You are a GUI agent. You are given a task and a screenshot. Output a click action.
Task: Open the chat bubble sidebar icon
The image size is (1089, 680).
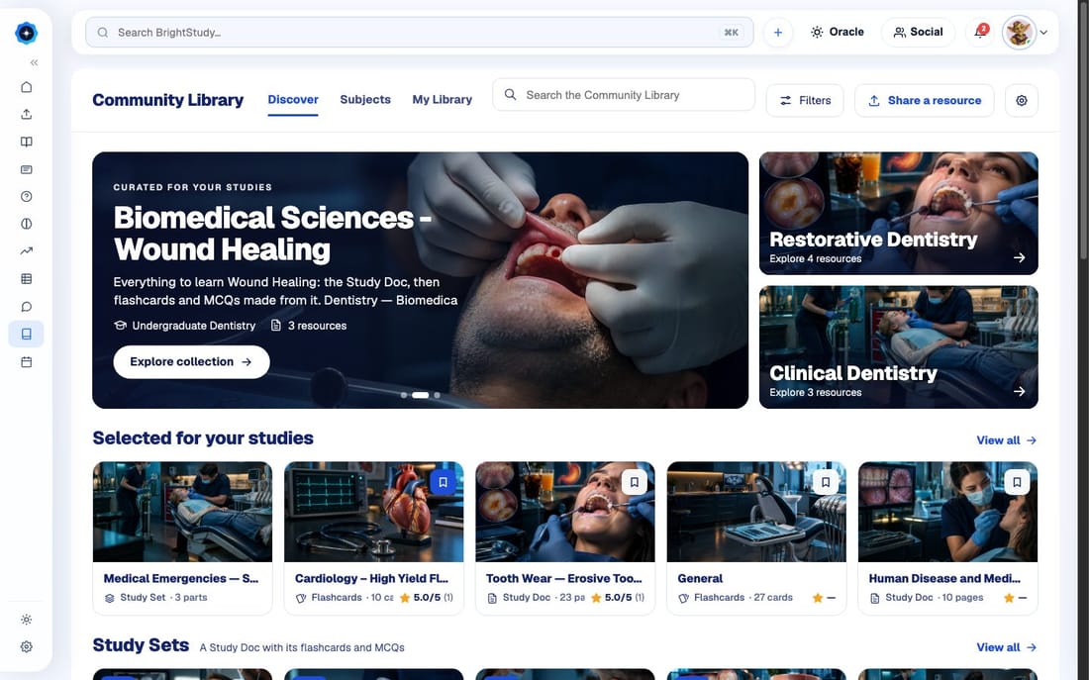[x=27, y=306]
